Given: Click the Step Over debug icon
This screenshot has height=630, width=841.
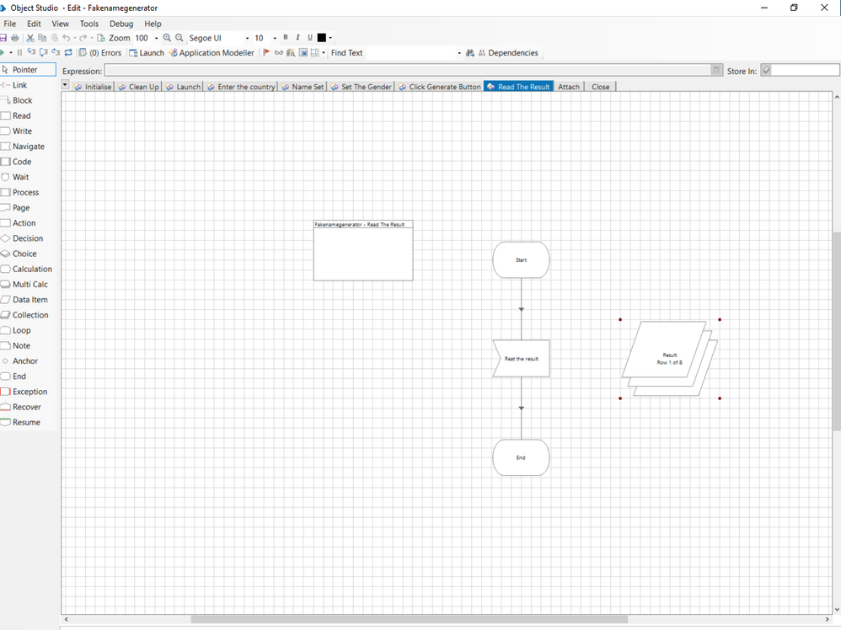Looking at the screenshot, I should coord(44,52).
